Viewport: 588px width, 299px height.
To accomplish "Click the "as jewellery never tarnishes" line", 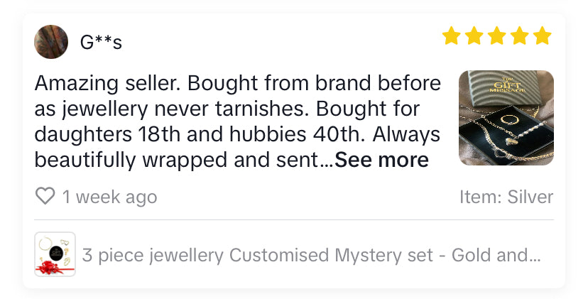I will (227, 110).
